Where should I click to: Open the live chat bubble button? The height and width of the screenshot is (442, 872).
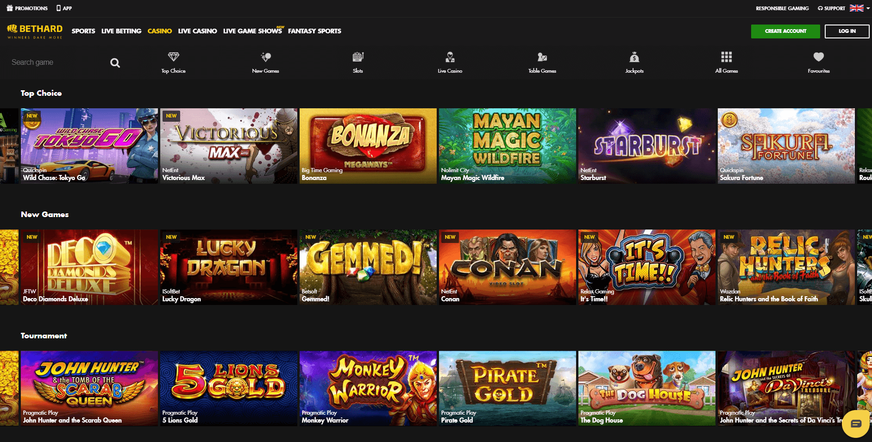[x=855, y=423]
